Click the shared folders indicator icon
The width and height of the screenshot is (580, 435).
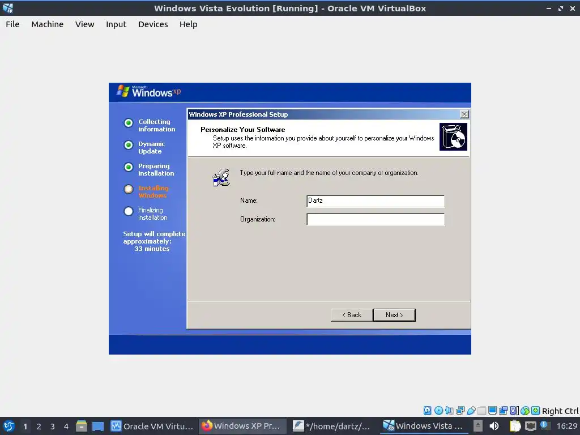(x=481, y=410)
